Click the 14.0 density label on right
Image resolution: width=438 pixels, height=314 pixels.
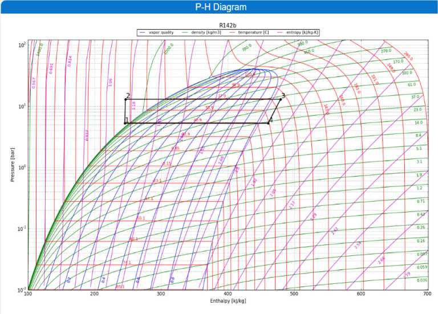[418, 123]
